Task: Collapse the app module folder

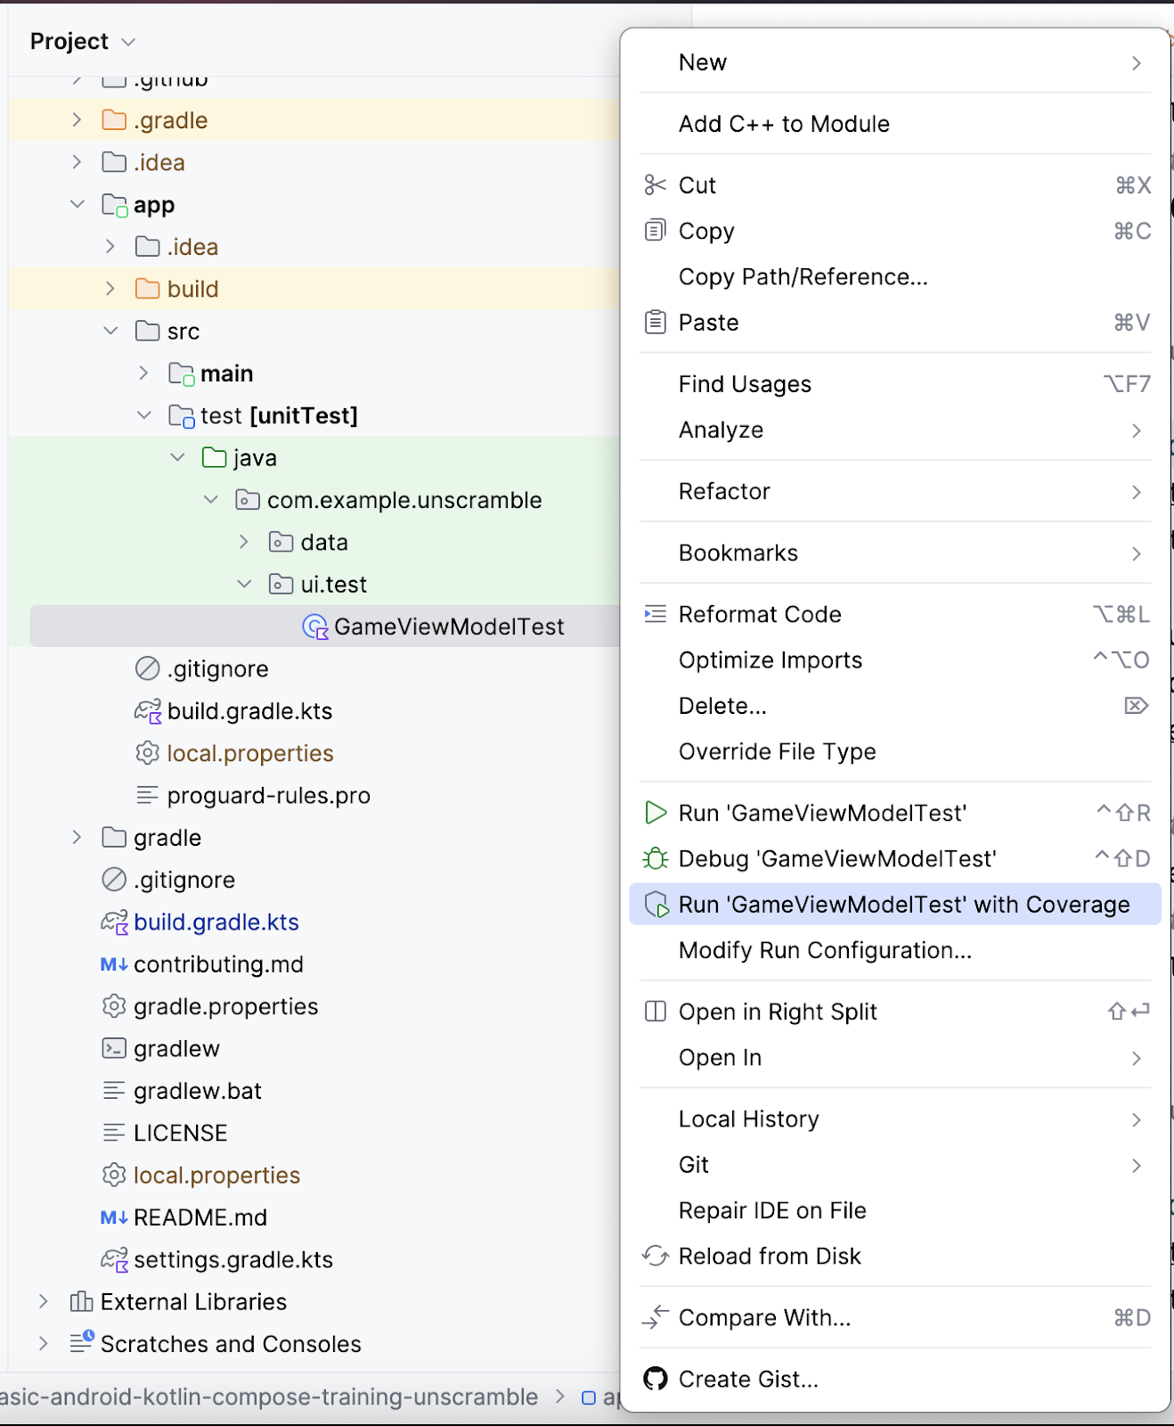Action: coord(77,205)
